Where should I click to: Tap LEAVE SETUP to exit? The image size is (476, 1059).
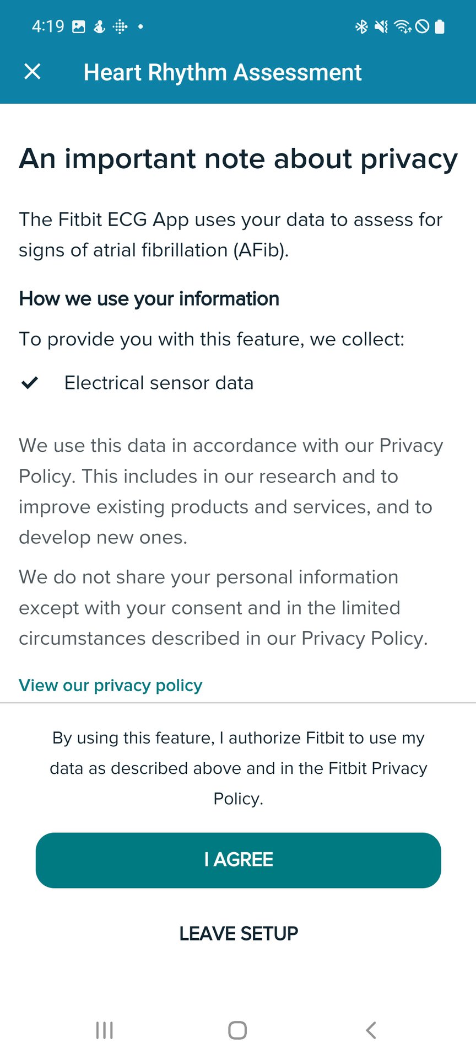(x=237, y=933)
